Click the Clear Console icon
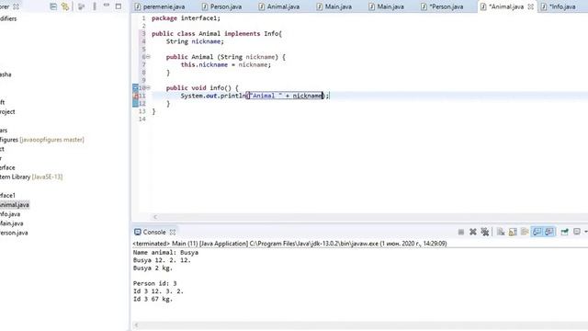The height and width of the screenshot is (331, 588). coord(501,232)
